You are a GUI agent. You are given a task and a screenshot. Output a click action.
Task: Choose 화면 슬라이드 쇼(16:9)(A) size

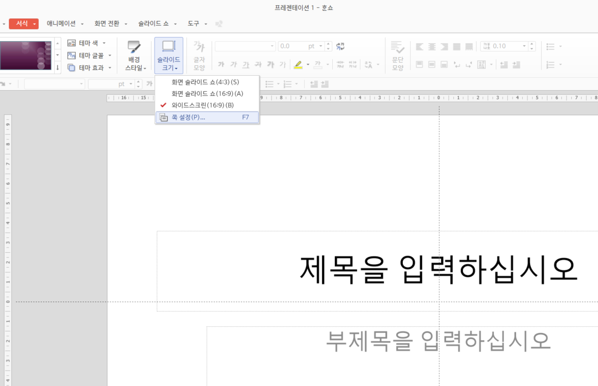[207, 93]
